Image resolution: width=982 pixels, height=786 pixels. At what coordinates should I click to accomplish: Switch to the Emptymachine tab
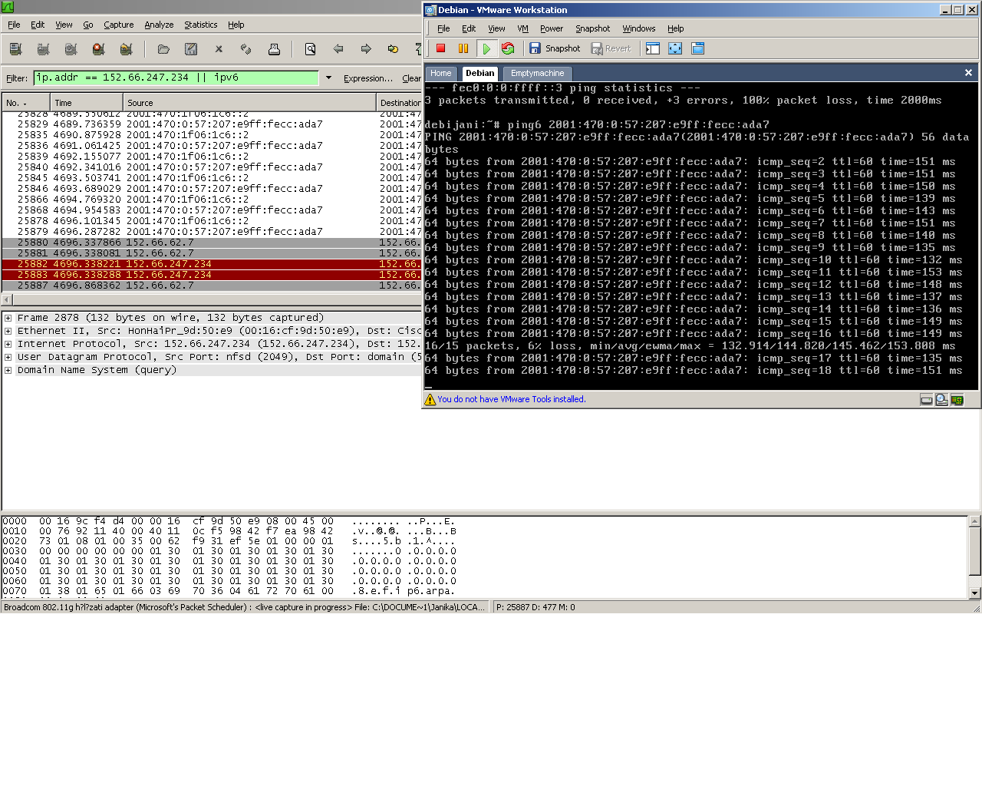[x=537, y=73]
